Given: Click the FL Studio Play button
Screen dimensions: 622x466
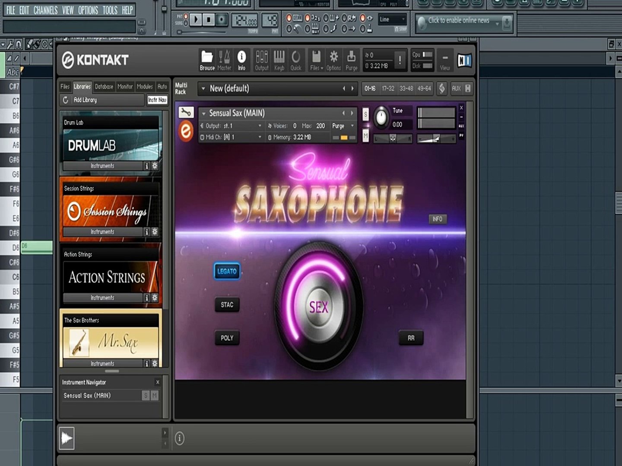Looking at the screenshot, I should coord(196,19).
